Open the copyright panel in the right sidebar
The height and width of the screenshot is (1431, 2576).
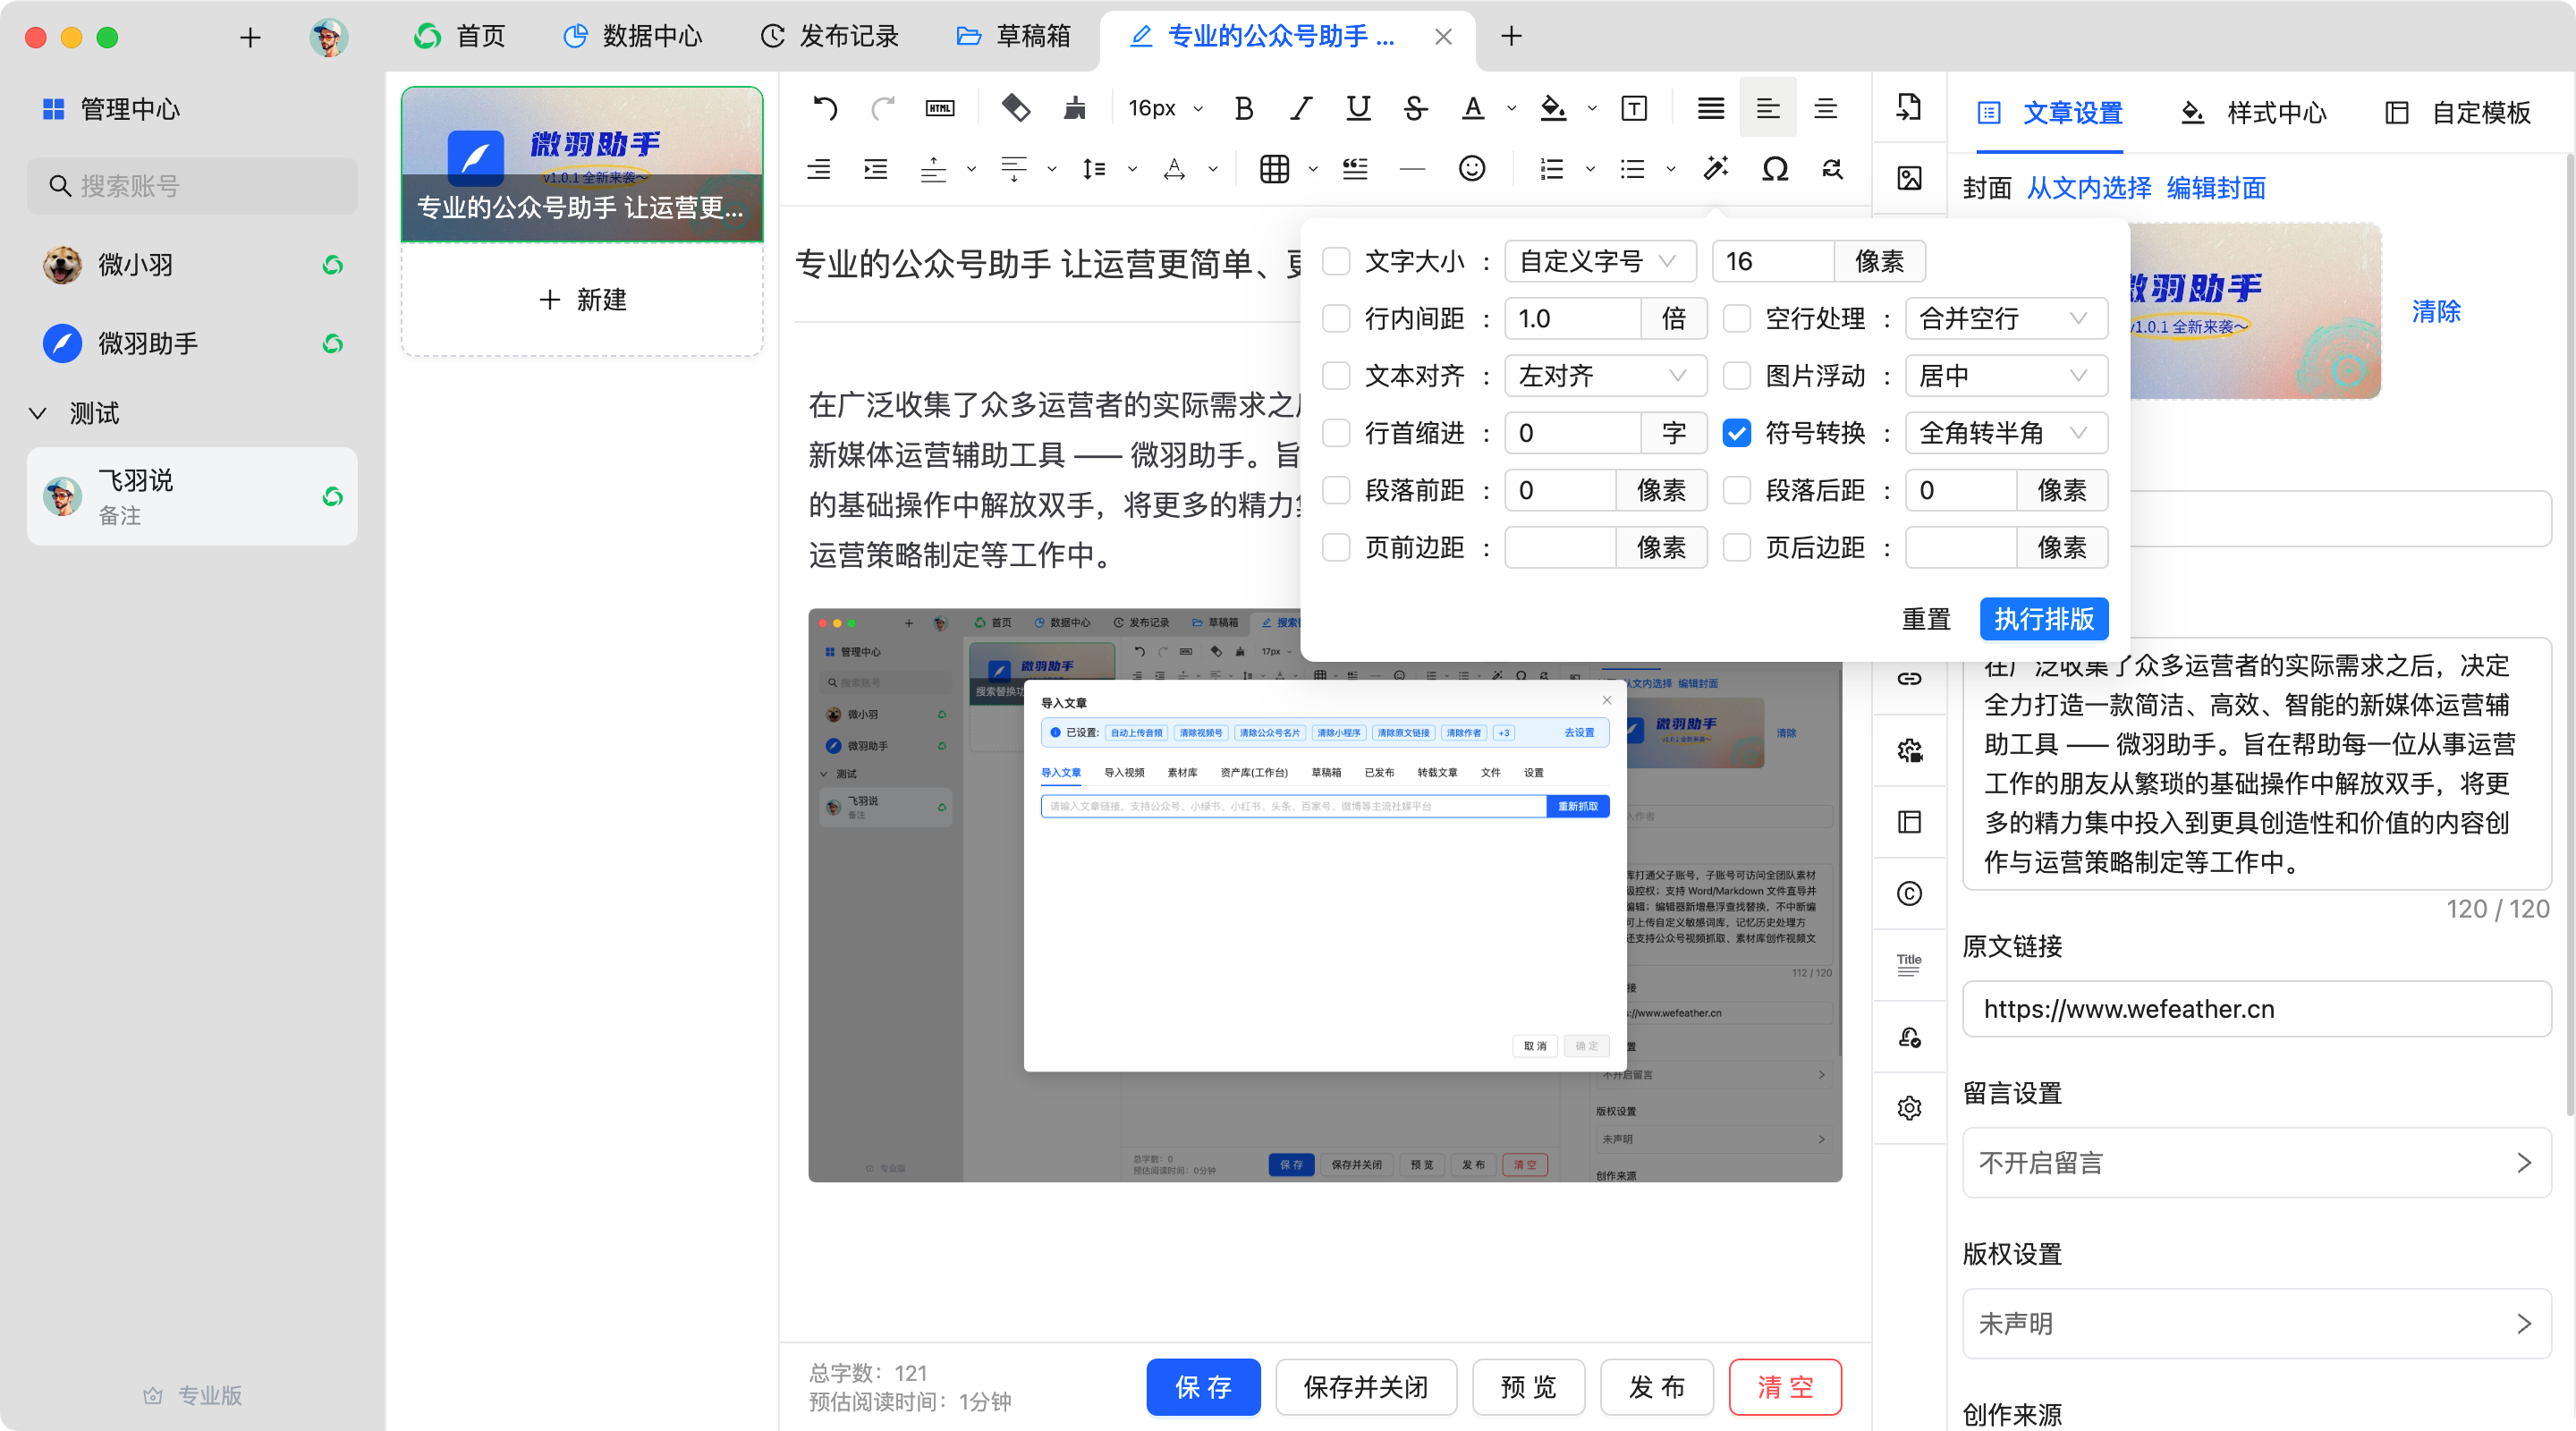point(1909,893)
